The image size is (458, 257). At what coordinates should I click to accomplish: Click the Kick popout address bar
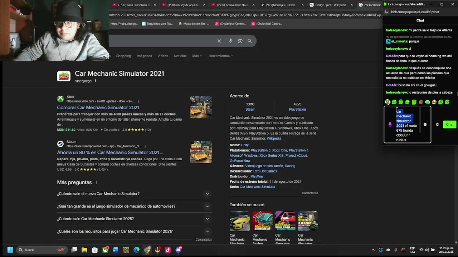click(415, 12)
